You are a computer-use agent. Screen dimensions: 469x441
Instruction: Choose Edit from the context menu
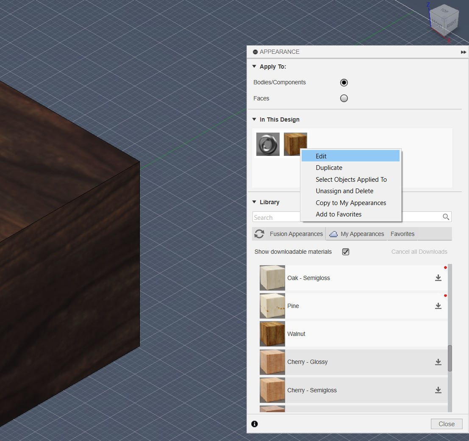point(321,156)
